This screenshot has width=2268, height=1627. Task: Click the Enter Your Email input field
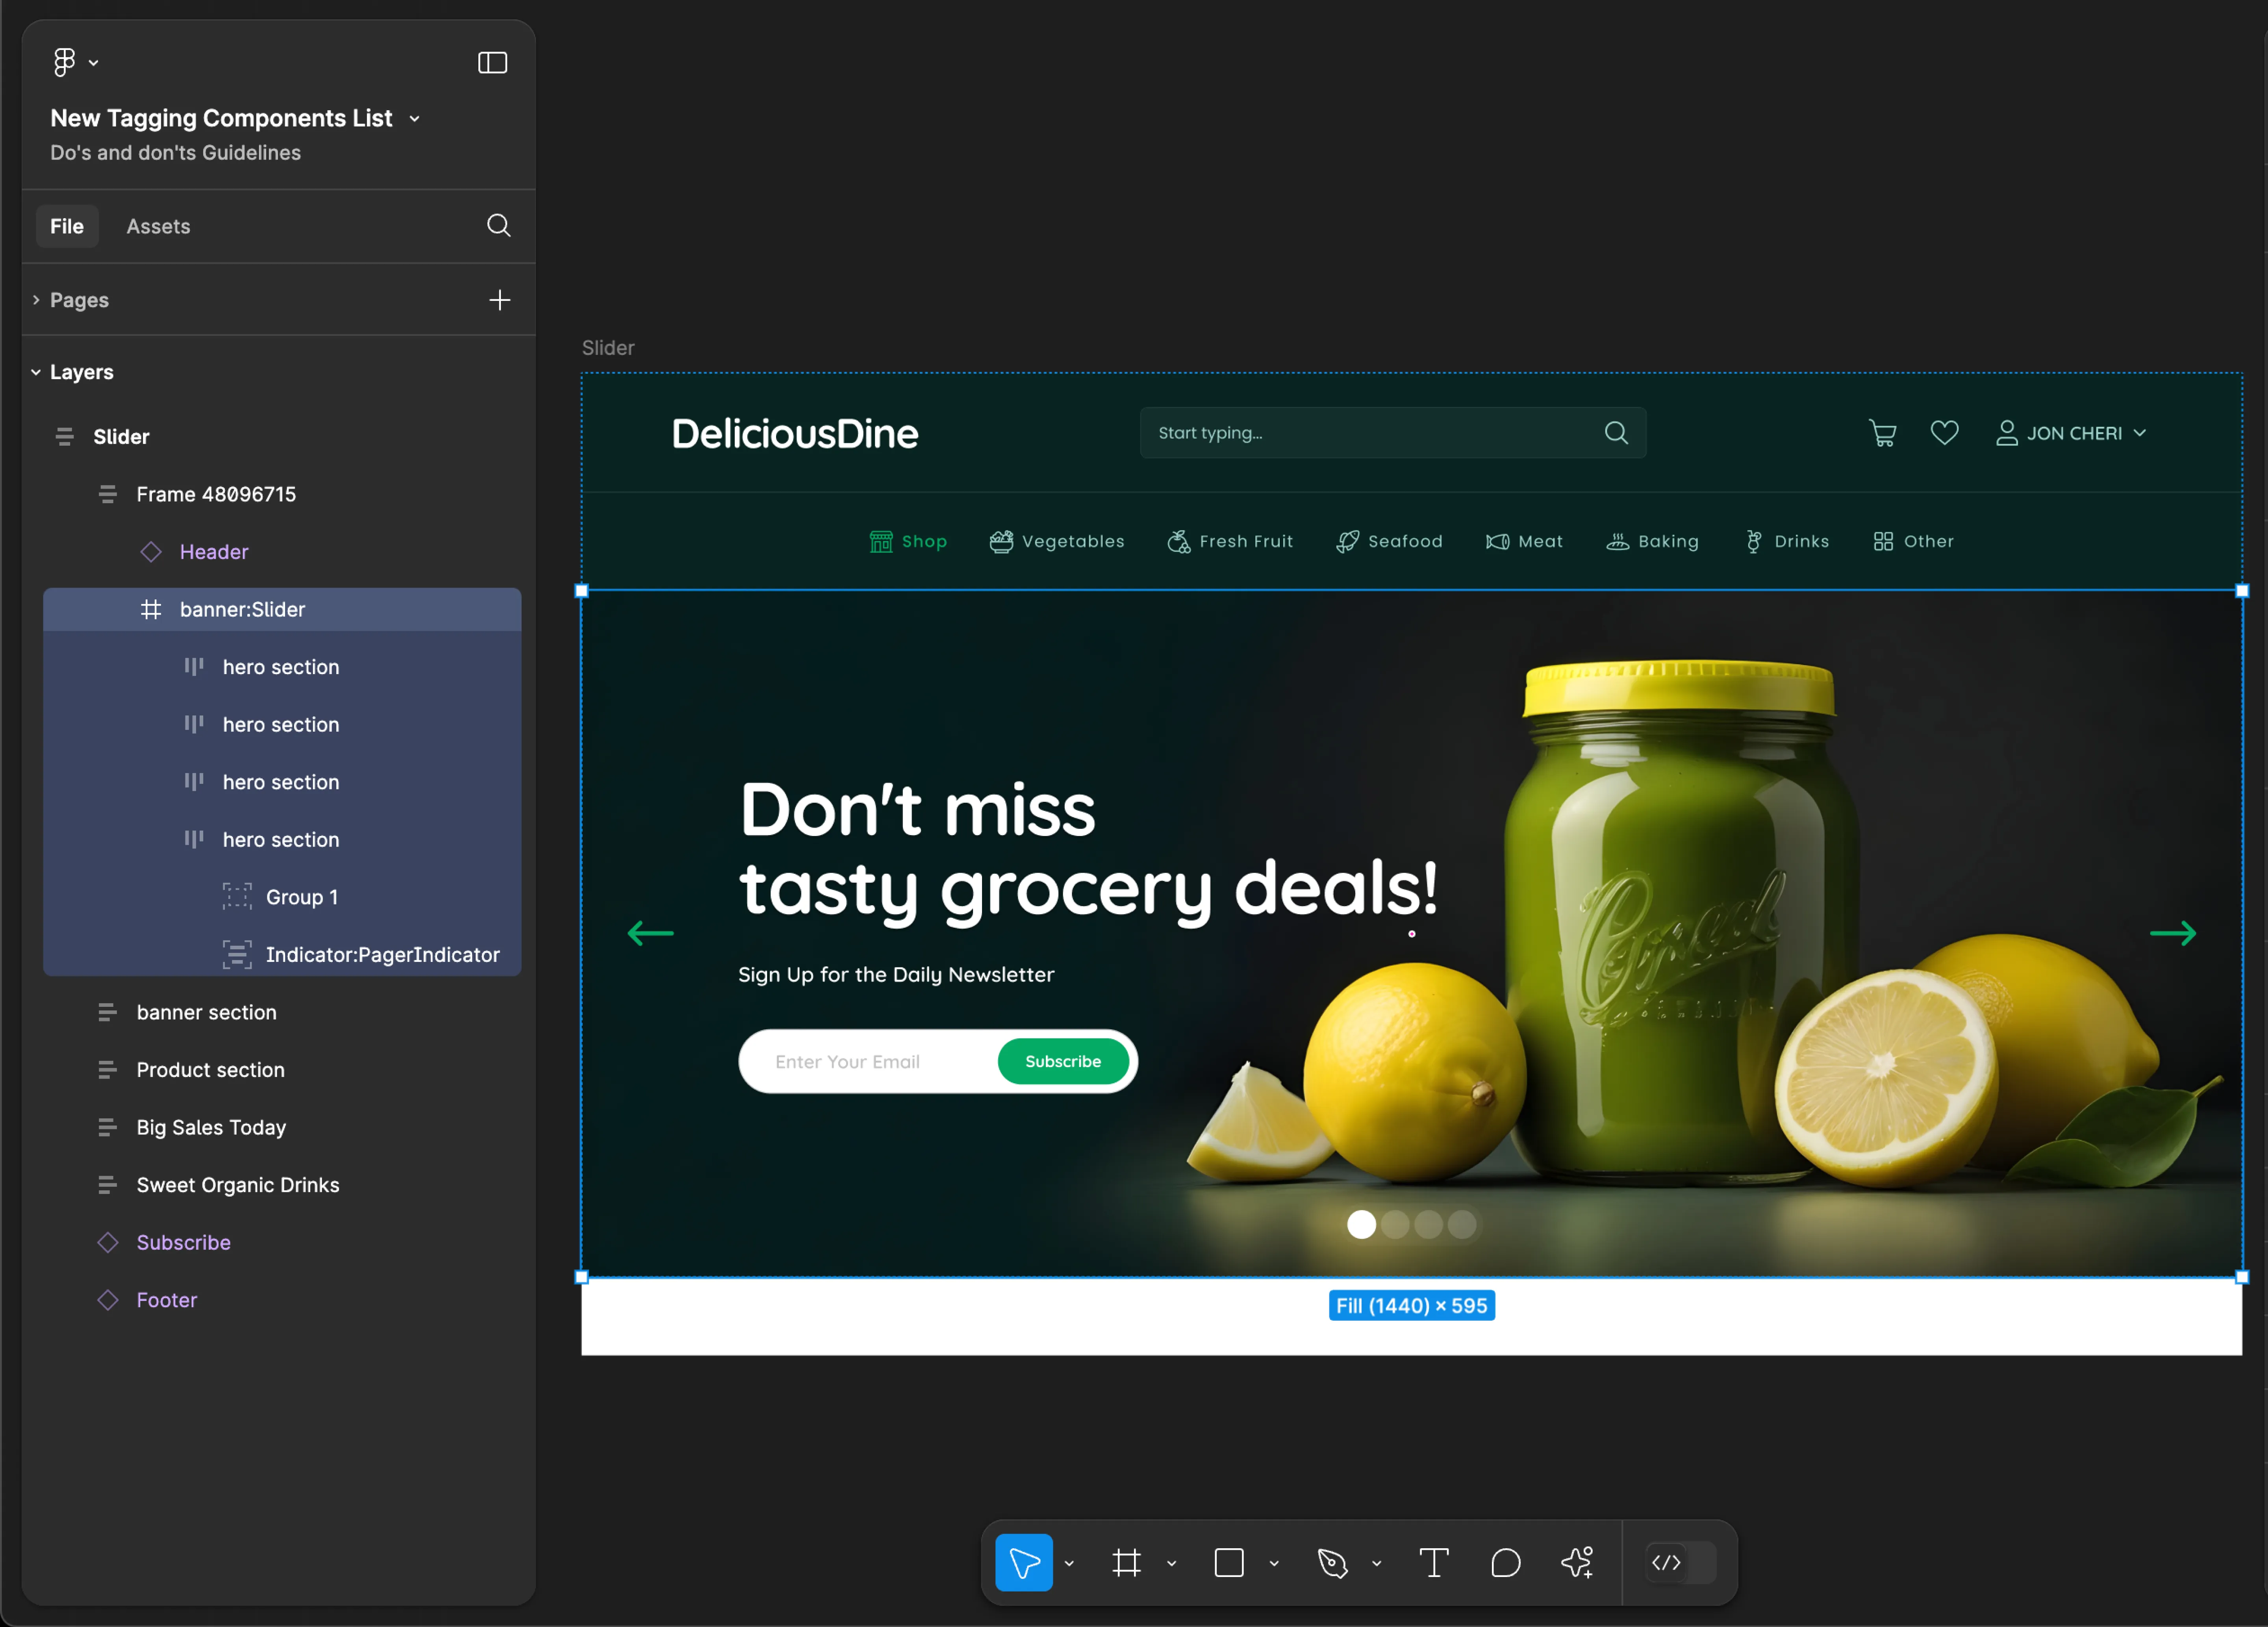pyautogui.click(x=868, y=1060)
